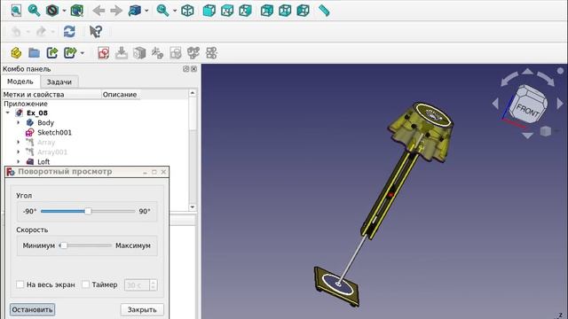The height and width of the screenshot is (319, 568).
Task: Go to the previous selection (left arrow)
Action: click(x=99, y=11)
